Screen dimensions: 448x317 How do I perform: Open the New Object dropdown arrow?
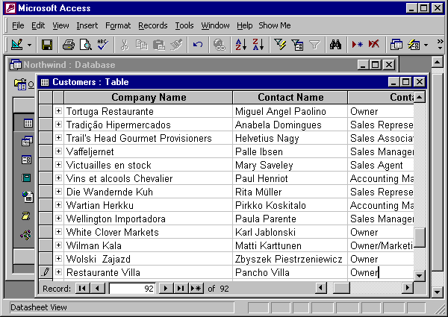point(426,45)
